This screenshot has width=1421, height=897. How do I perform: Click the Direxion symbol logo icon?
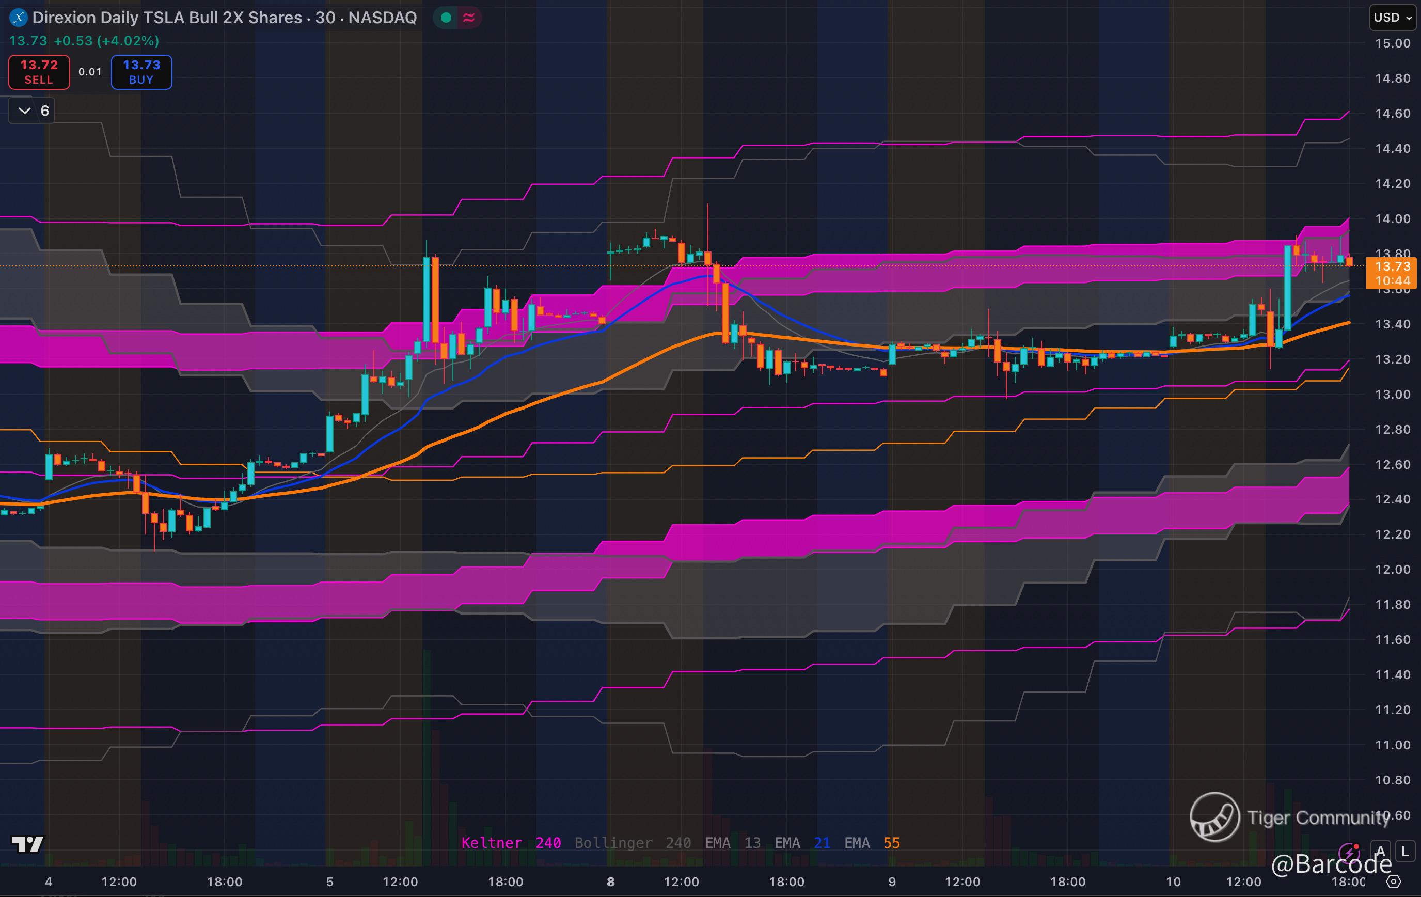tap(18, 18)
